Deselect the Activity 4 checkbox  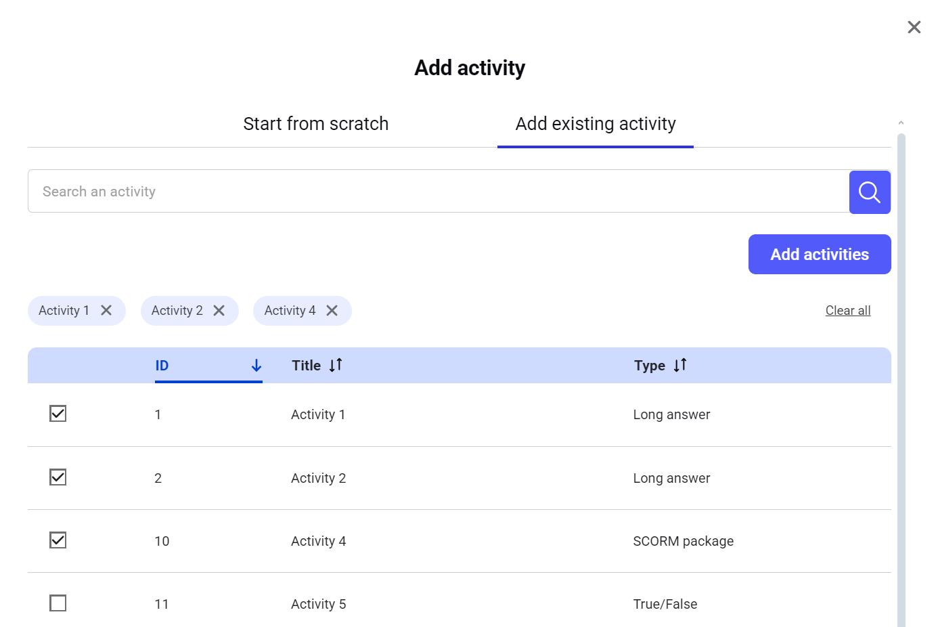point(58,540)
